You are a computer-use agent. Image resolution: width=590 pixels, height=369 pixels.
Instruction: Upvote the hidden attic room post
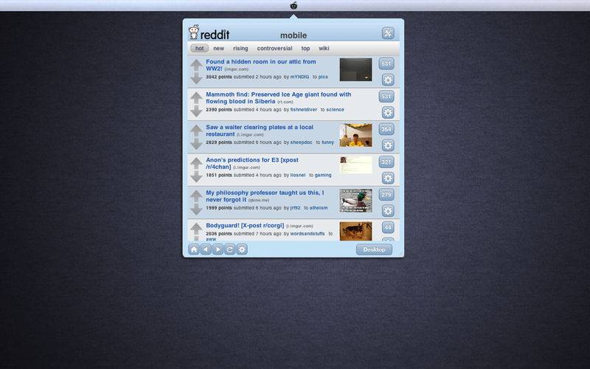tap(196, 65)
